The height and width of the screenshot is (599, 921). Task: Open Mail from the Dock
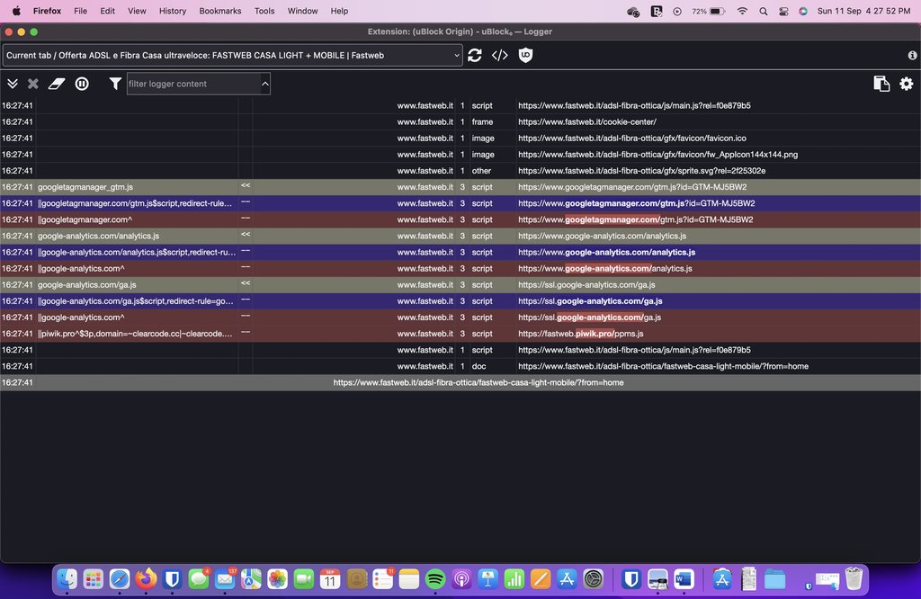click(x=225, y=579)
